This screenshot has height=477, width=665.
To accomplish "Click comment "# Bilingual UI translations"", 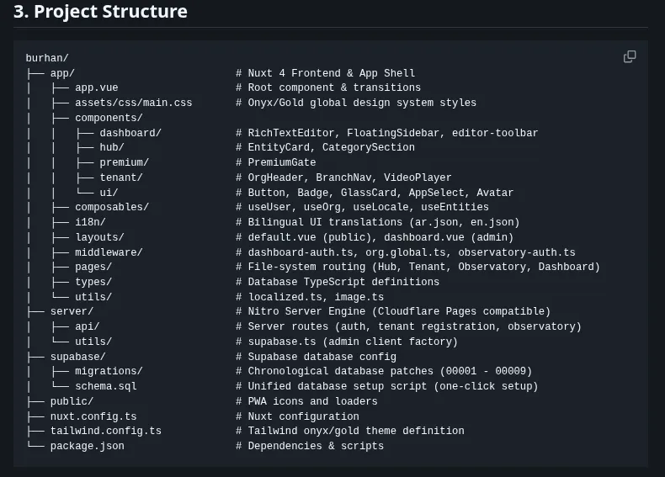I will [378, 222].
